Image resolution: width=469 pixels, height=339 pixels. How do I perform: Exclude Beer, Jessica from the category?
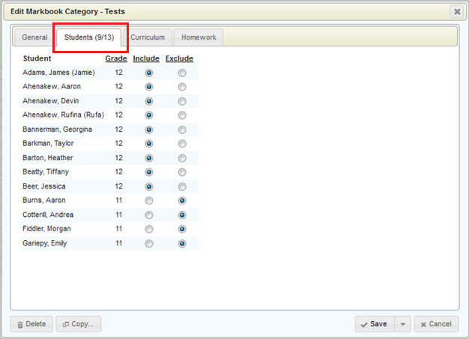[182, 186]
